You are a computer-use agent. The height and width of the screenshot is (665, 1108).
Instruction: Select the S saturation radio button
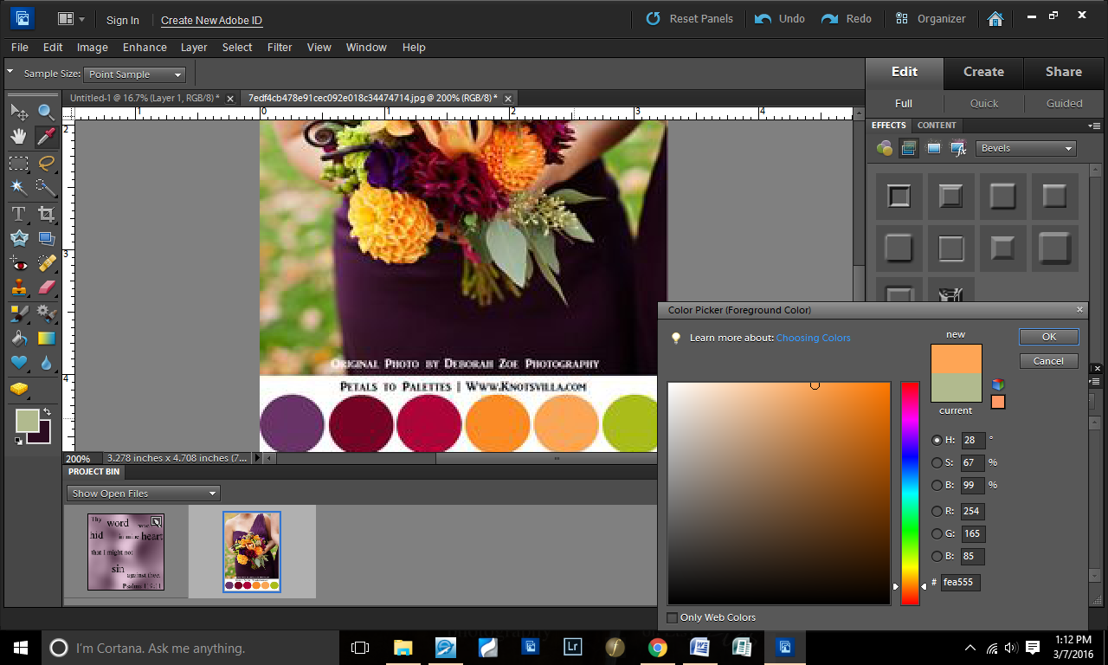tap(937, 462)
